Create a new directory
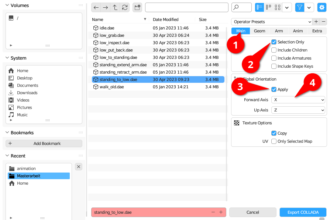The height and width of the screenshot is (220, 330). pos(137,7)
